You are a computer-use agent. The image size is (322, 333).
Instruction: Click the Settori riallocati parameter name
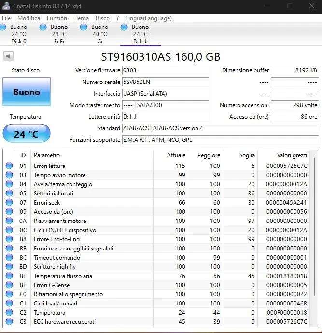[54, 193]
